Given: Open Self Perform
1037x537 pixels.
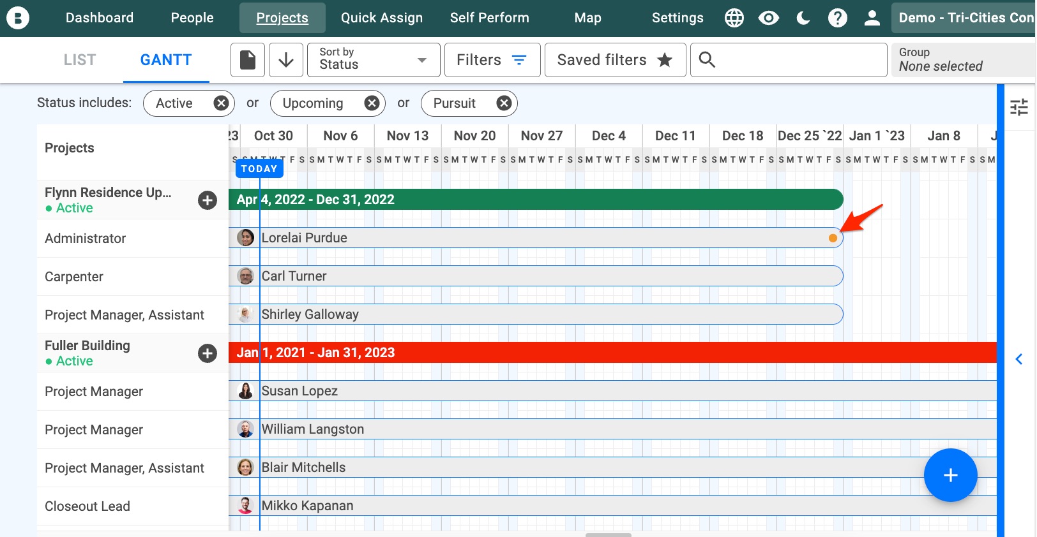Looking at the screenshot, I should 490,18.
